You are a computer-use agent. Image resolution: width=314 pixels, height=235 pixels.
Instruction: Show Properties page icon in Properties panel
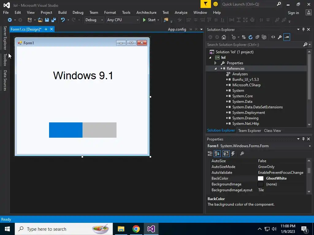point(226,154)
